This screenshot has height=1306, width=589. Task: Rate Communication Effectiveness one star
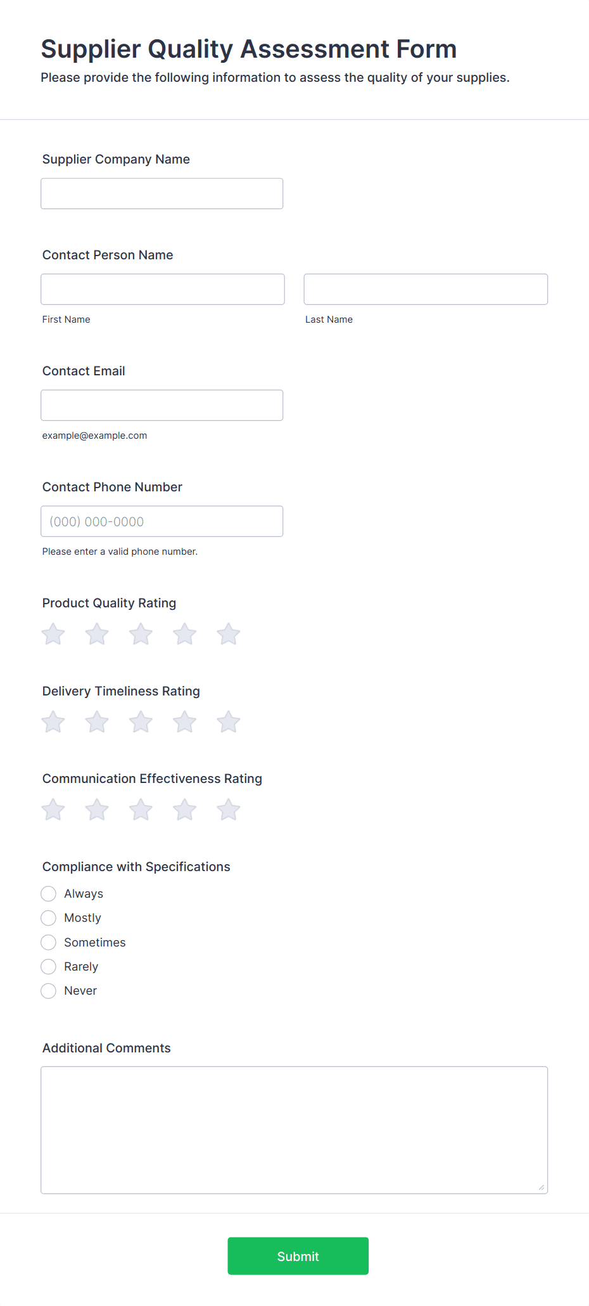click(x=53, y=810)
